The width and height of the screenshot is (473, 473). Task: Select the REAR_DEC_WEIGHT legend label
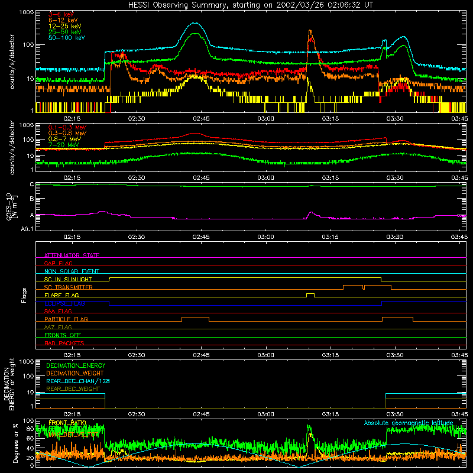point(73,389)
